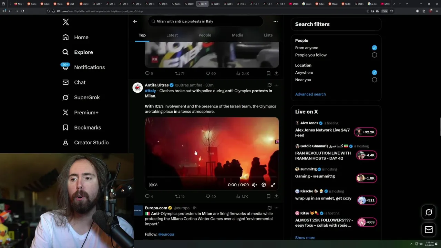The height and width of the screenshot is (248, 441).
Task: Switch to the Lists tab
Action: pos(268,35)
